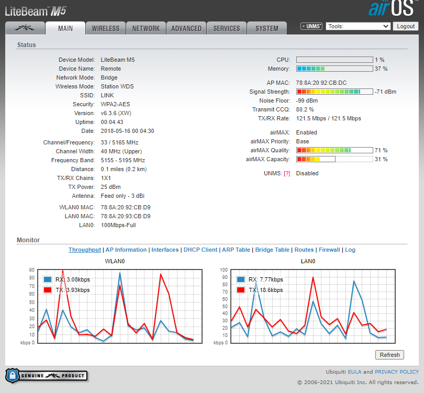View the ARP Table link
The width and height of the screenshot is (424, 393).
(236, 250)
